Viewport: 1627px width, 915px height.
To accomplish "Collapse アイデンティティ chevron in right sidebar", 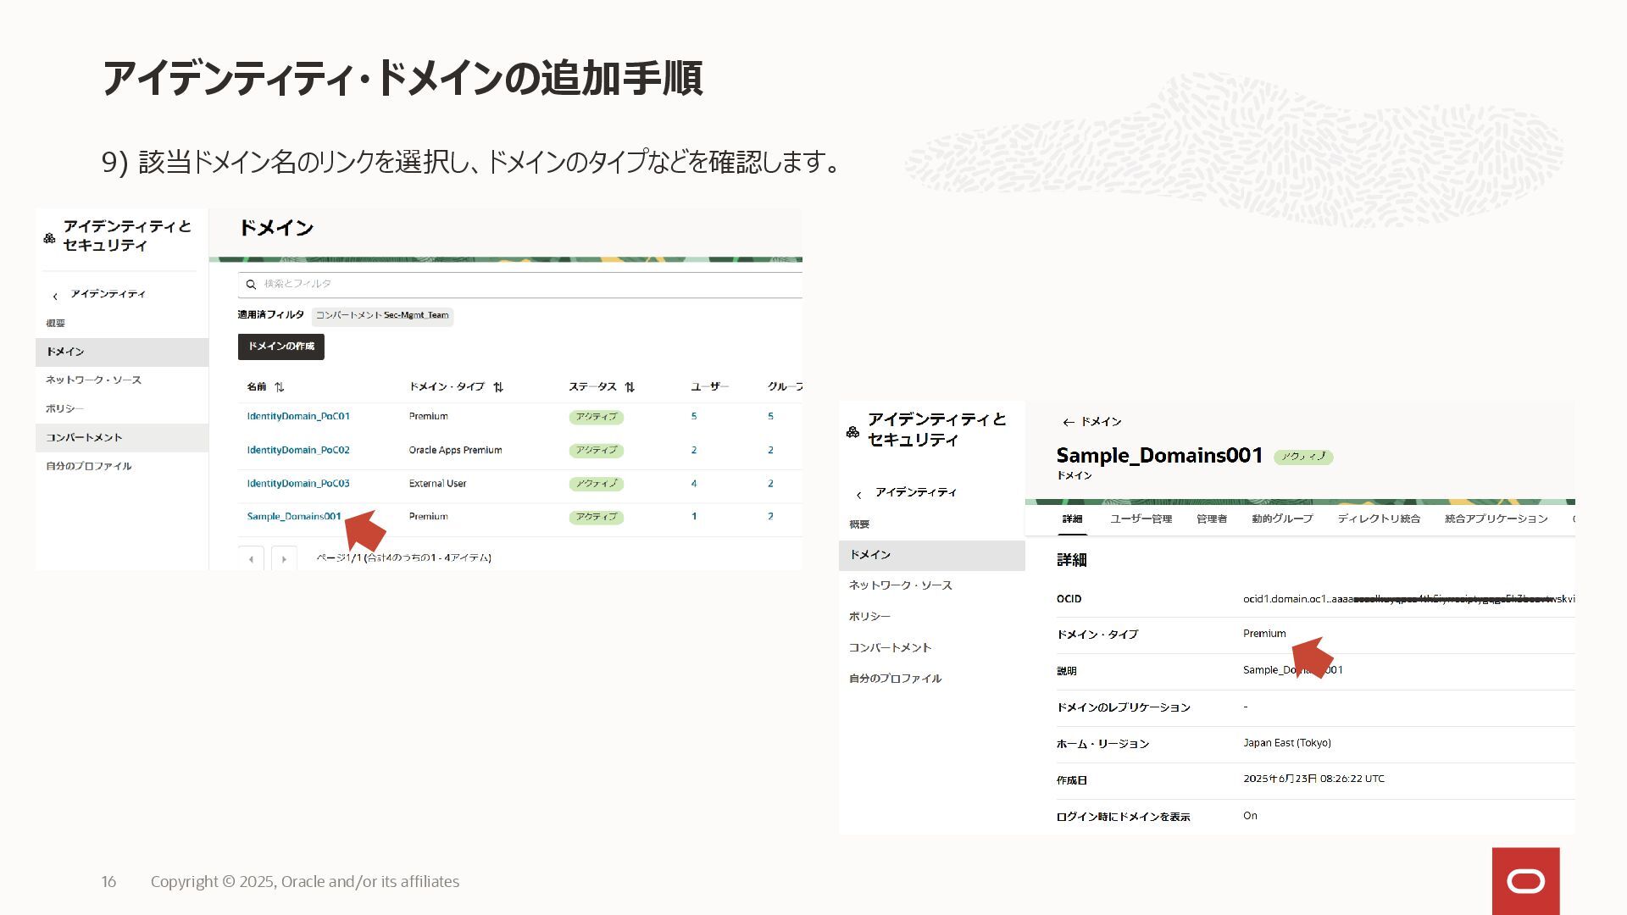I will [858, 495].
